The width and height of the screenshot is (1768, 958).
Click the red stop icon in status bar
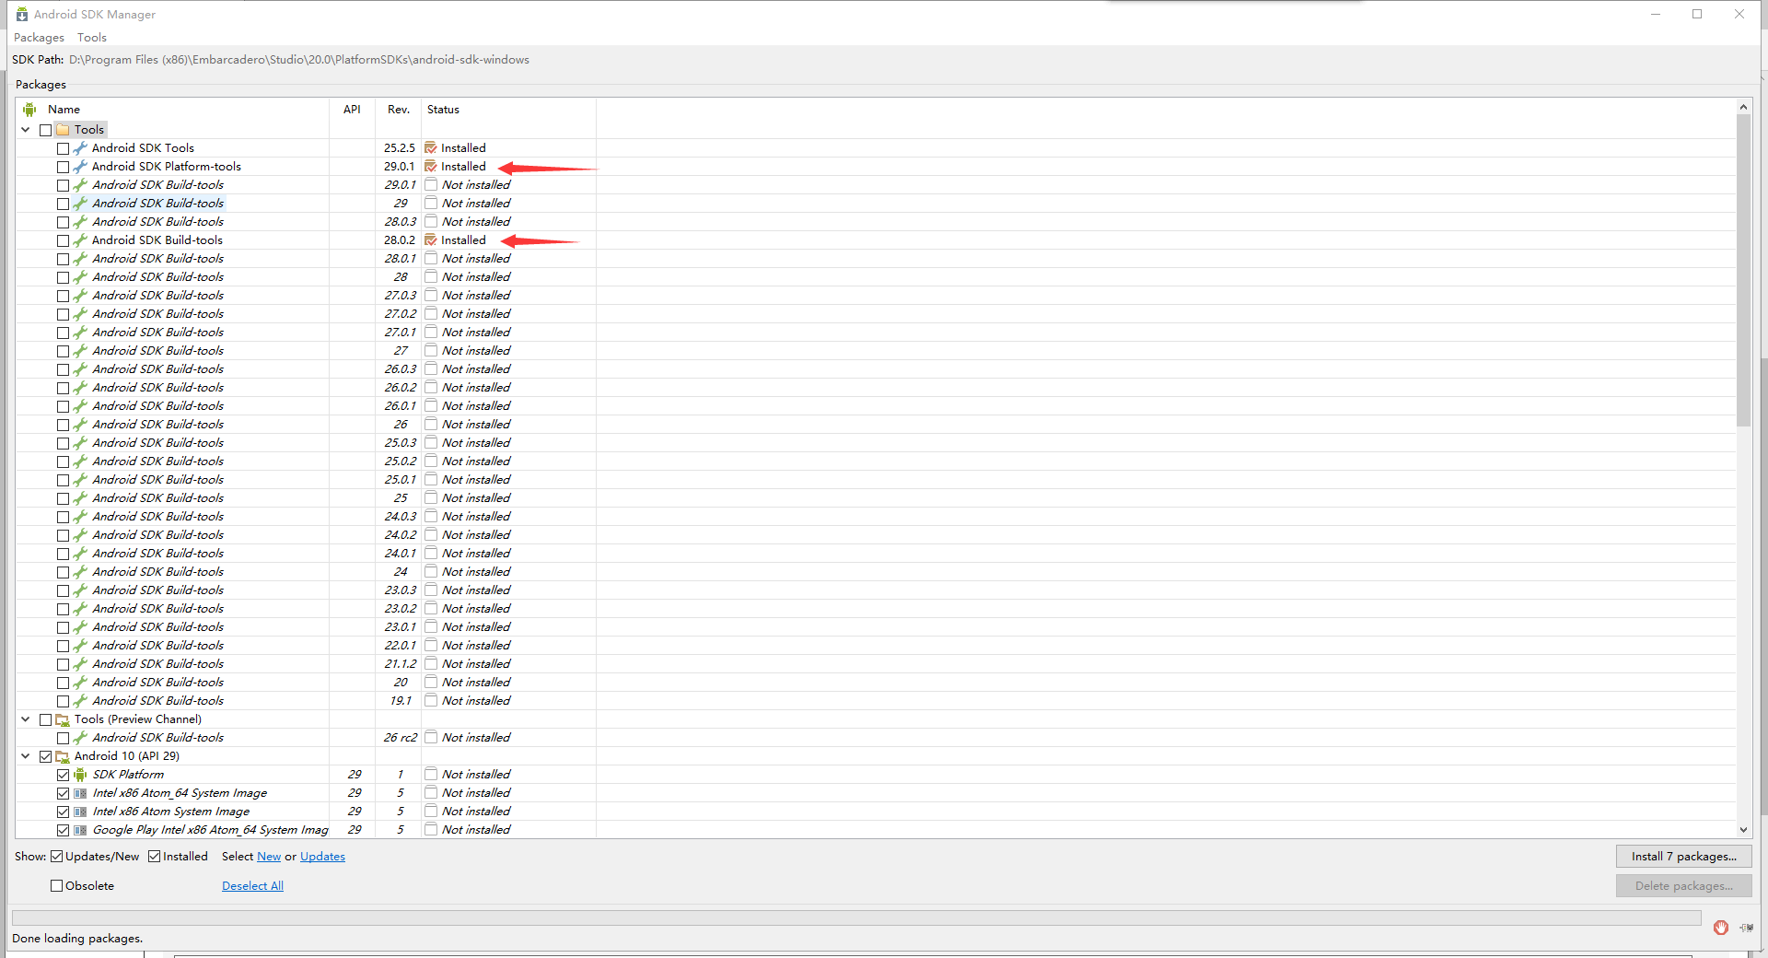pyautogui.click(x=1721, y=928)
